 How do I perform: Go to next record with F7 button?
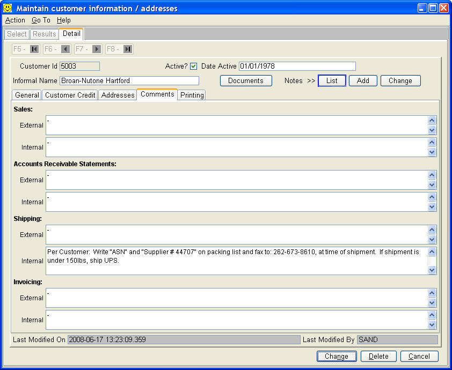pyautogui.click(x=88, y=49)
